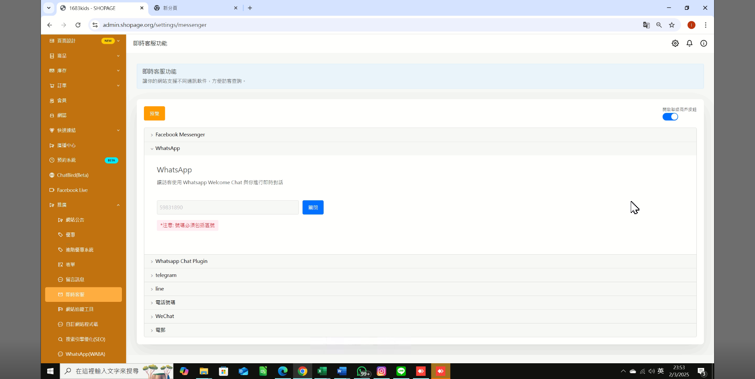755x379 pixels.
Task: Open Excel from the taskbar
Action: [x=322, y=371]
